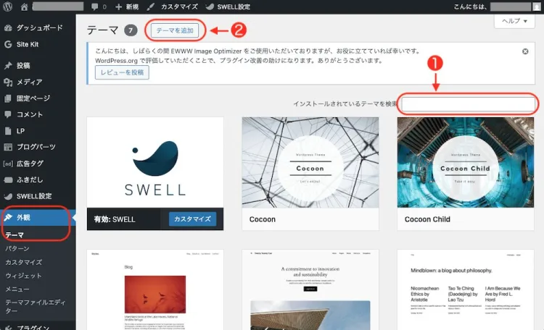
Task: Open the カスタマイズ submenu item in the sidebar
Action: [24, 262]
